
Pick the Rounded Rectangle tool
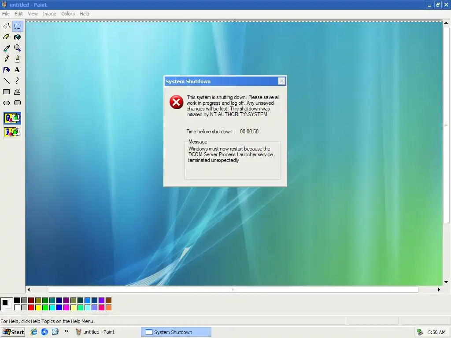[x=18, y=103]
